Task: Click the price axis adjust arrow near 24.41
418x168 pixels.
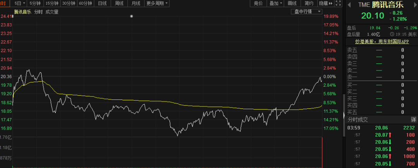Action: (x=12, y=16)
